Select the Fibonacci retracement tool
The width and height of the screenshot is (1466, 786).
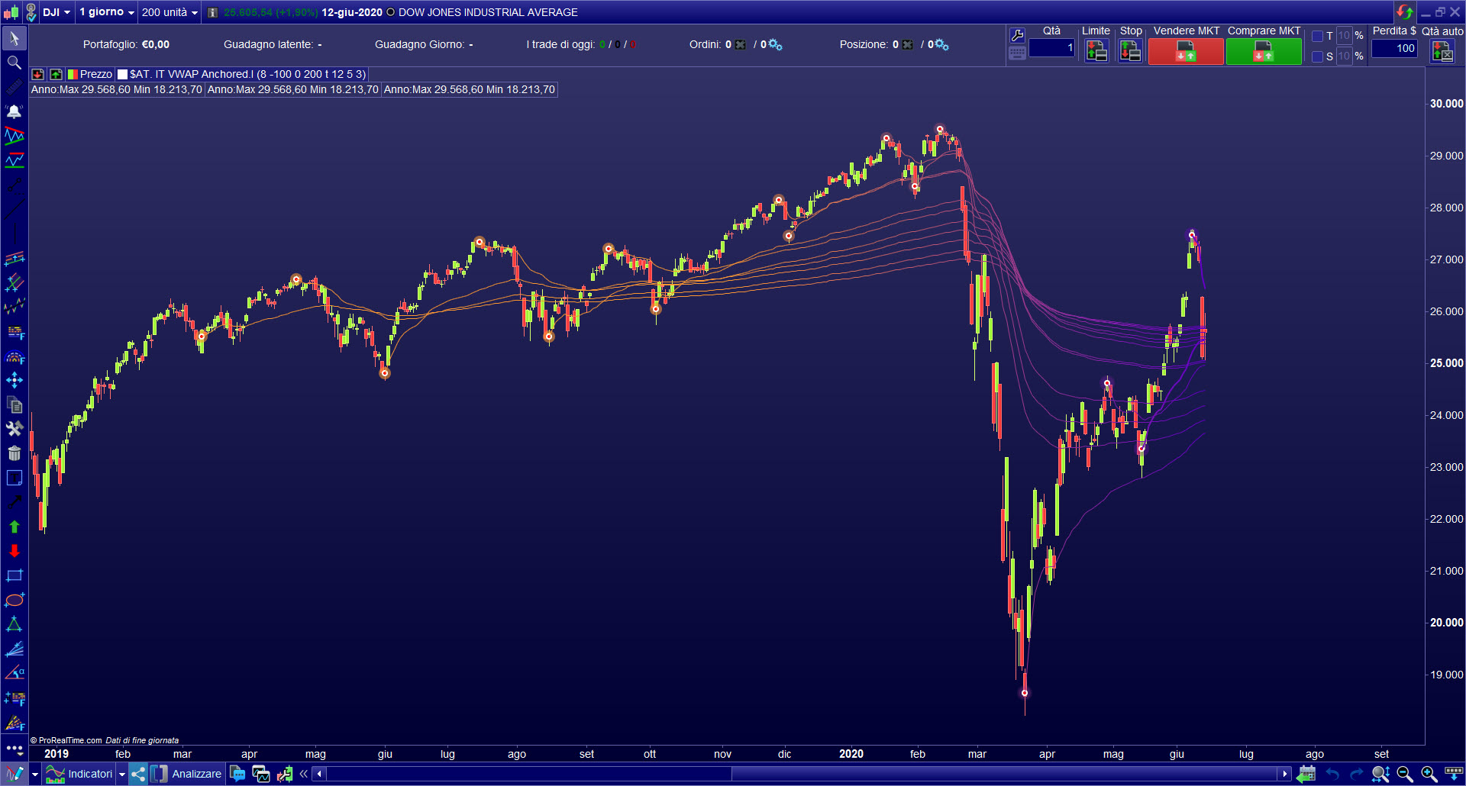pyautogui.click(x=15, y=331)
